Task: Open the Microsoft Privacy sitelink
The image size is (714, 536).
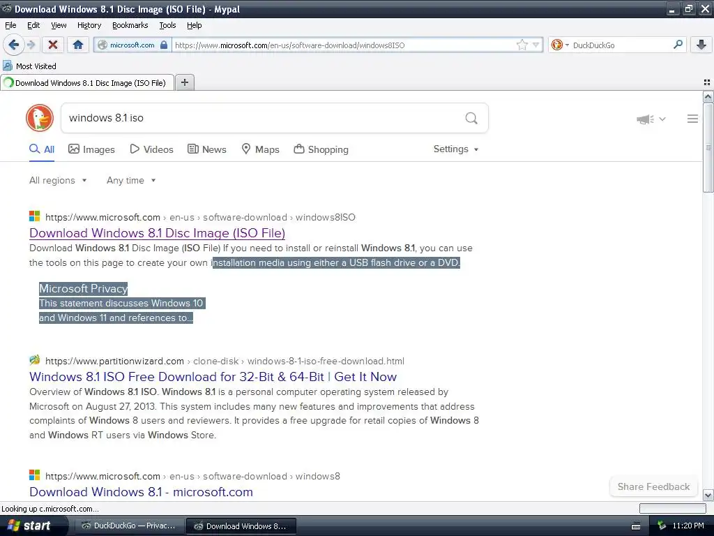Action: [x=84, y=288]
